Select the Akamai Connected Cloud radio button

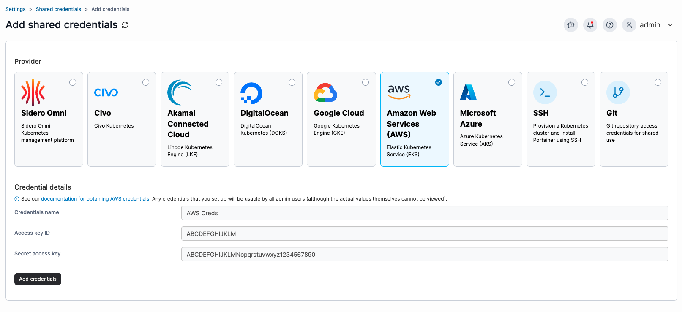click(x=219, y=82)
